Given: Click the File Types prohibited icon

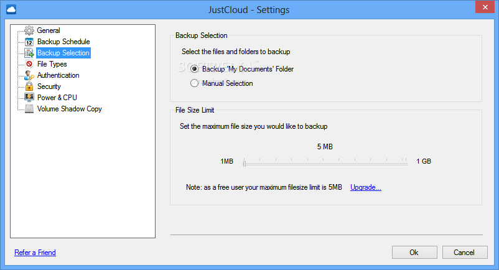Looking at the screenshot, I should (29, 64).
